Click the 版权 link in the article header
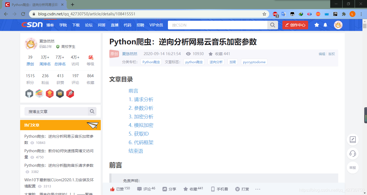The image size is (367, 195). click(x=332, y=54)
